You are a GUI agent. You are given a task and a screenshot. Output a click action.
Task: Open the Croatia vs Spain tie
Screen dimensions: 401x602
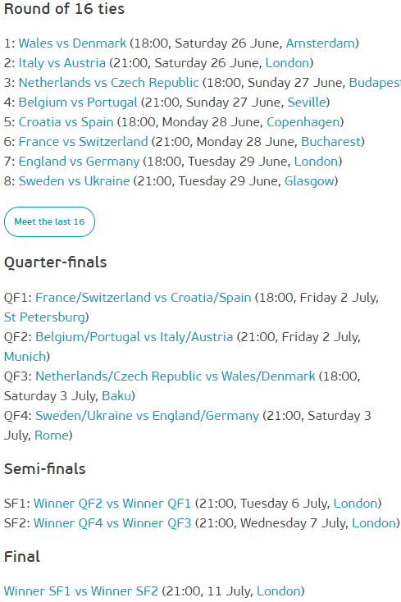[x=66, y=122]
